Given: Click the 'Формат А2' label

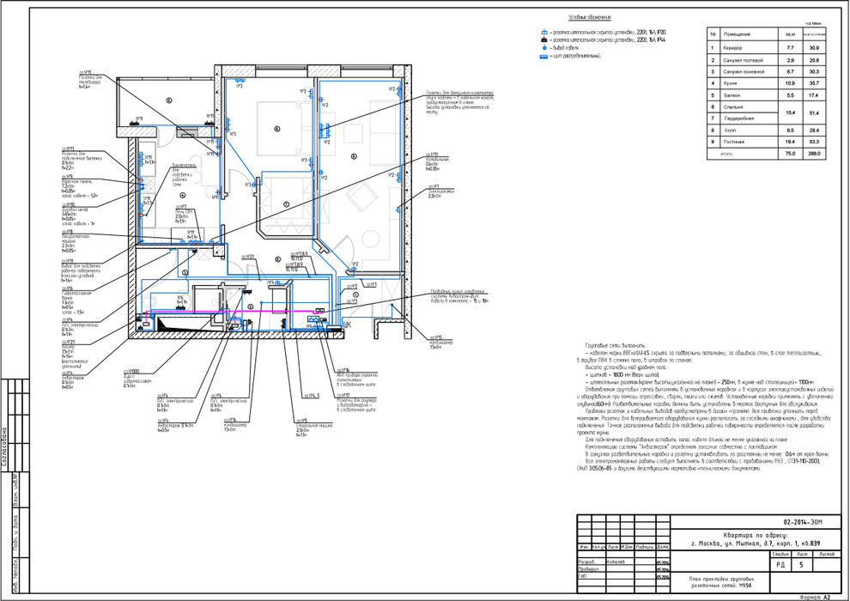Looking at the screenshot, I should tap(815, 596).
